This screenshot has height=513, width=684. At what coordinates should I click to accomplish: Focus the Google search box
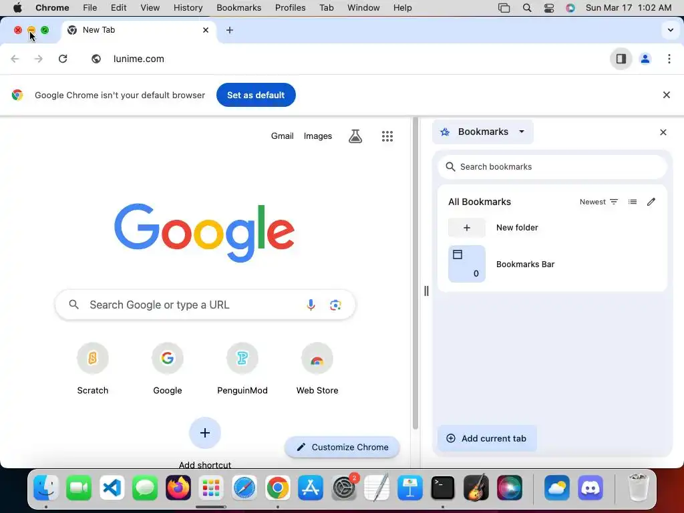click(x=205, y=305)
